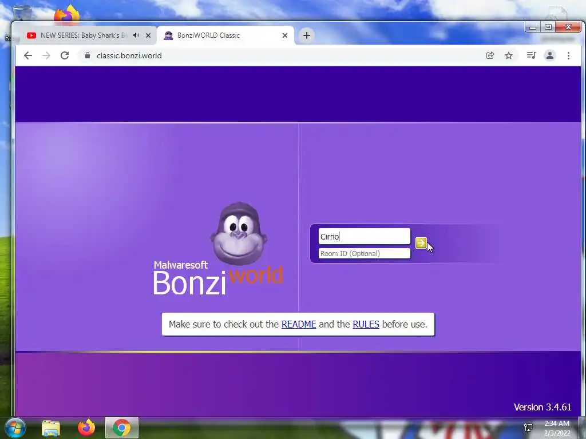Mute the audio icon on YouTube tab
Image resolution: width=586 pixels, height=439 pixels.
pos(136,35)
